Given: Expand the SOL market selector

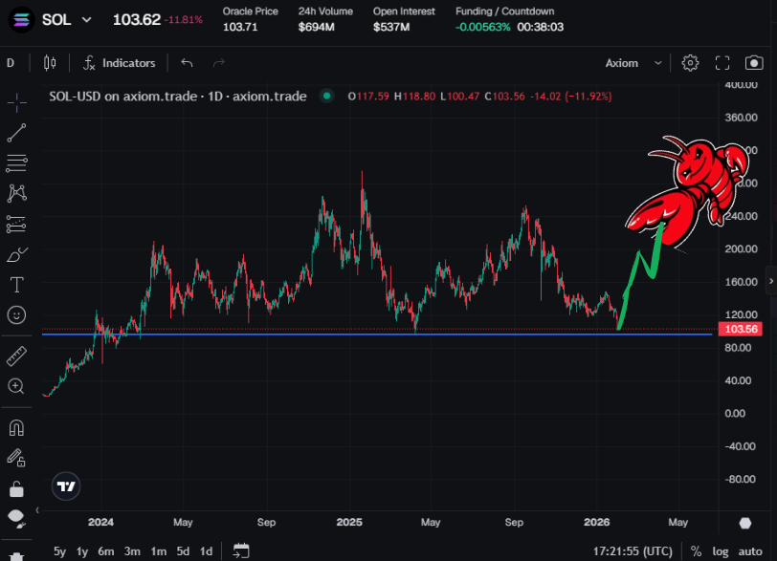Looking at the screenshot, I should (x=67, y=20).
